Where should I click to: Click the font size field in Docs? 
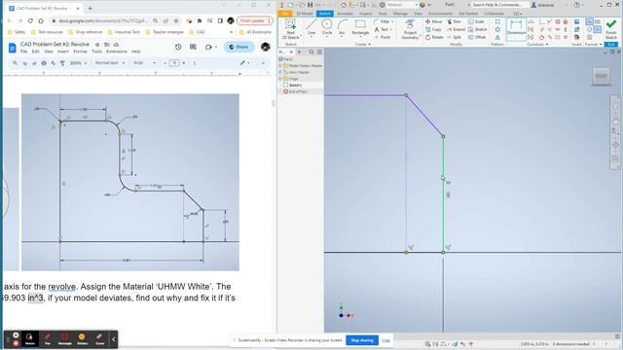point(174,63)
